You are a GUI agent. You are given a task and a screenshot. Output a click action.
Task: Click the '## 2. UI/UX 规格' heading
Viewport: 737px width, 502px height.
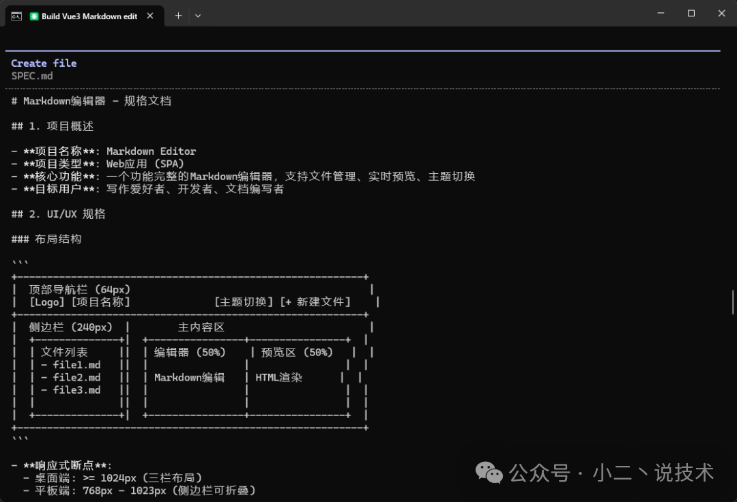coord(58,214)
